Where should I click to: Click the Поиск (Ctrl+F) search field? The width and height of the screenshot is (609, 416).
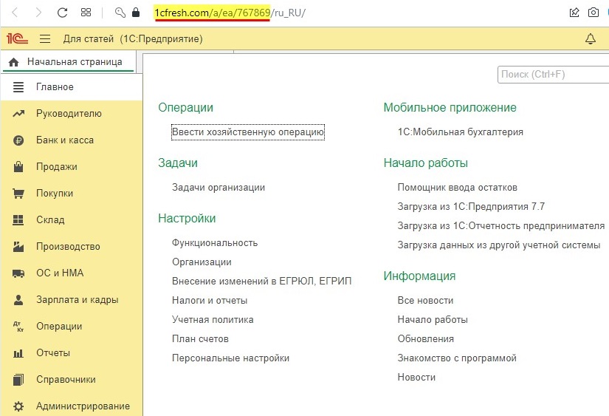coord(553,74)
